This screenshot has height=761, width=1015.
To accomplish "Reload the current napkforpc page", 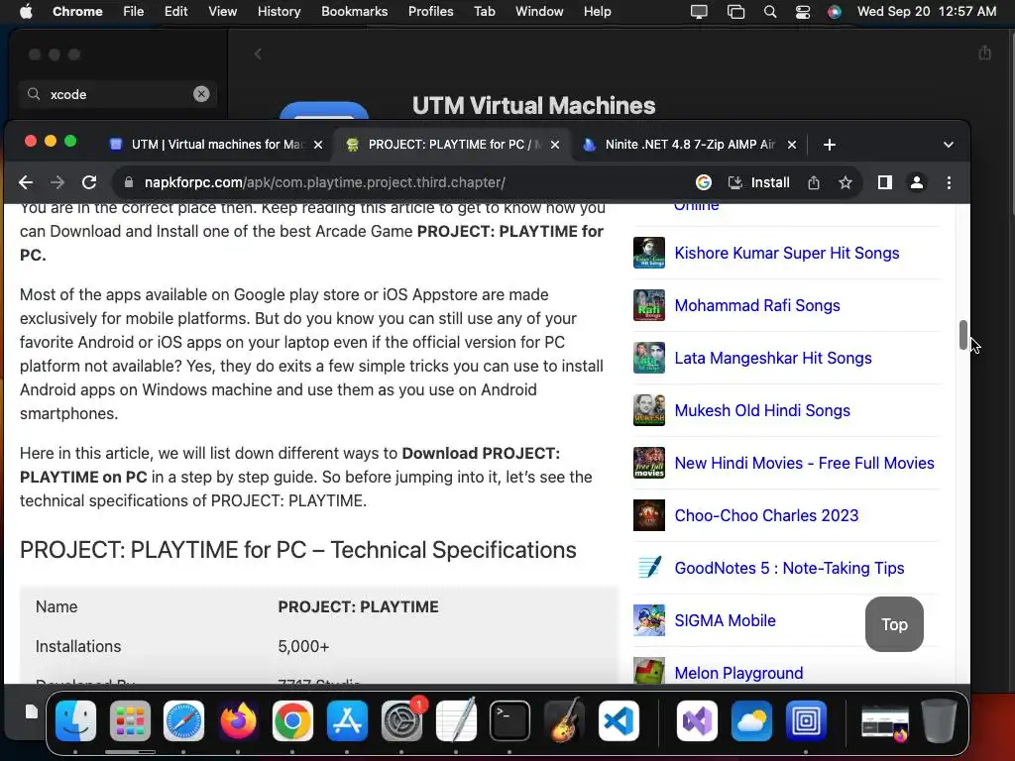I will 89,182.
